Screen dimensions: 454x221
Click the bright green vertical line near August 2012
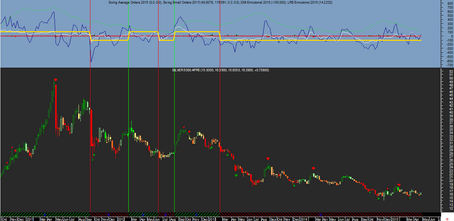[x=174, y=107]
